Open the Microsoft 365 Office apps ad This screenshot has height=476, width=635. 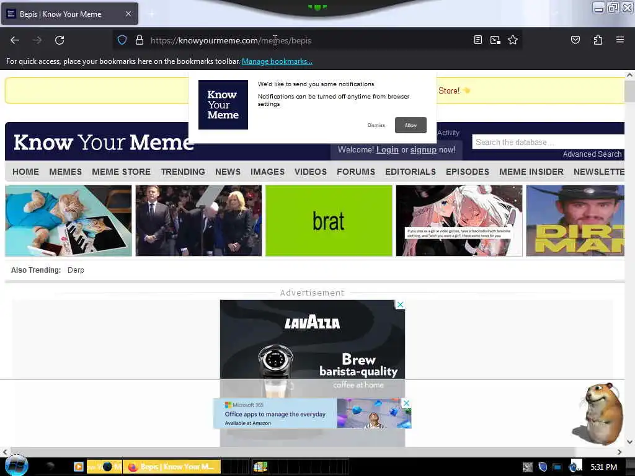313,413
